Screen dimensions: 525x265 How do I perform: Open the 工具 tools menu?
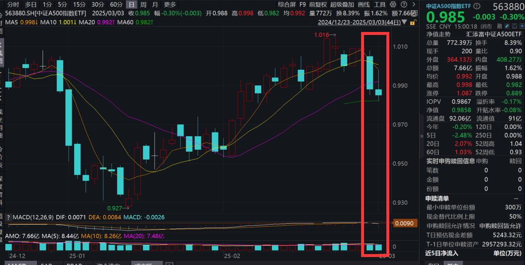tap(380, 5)
